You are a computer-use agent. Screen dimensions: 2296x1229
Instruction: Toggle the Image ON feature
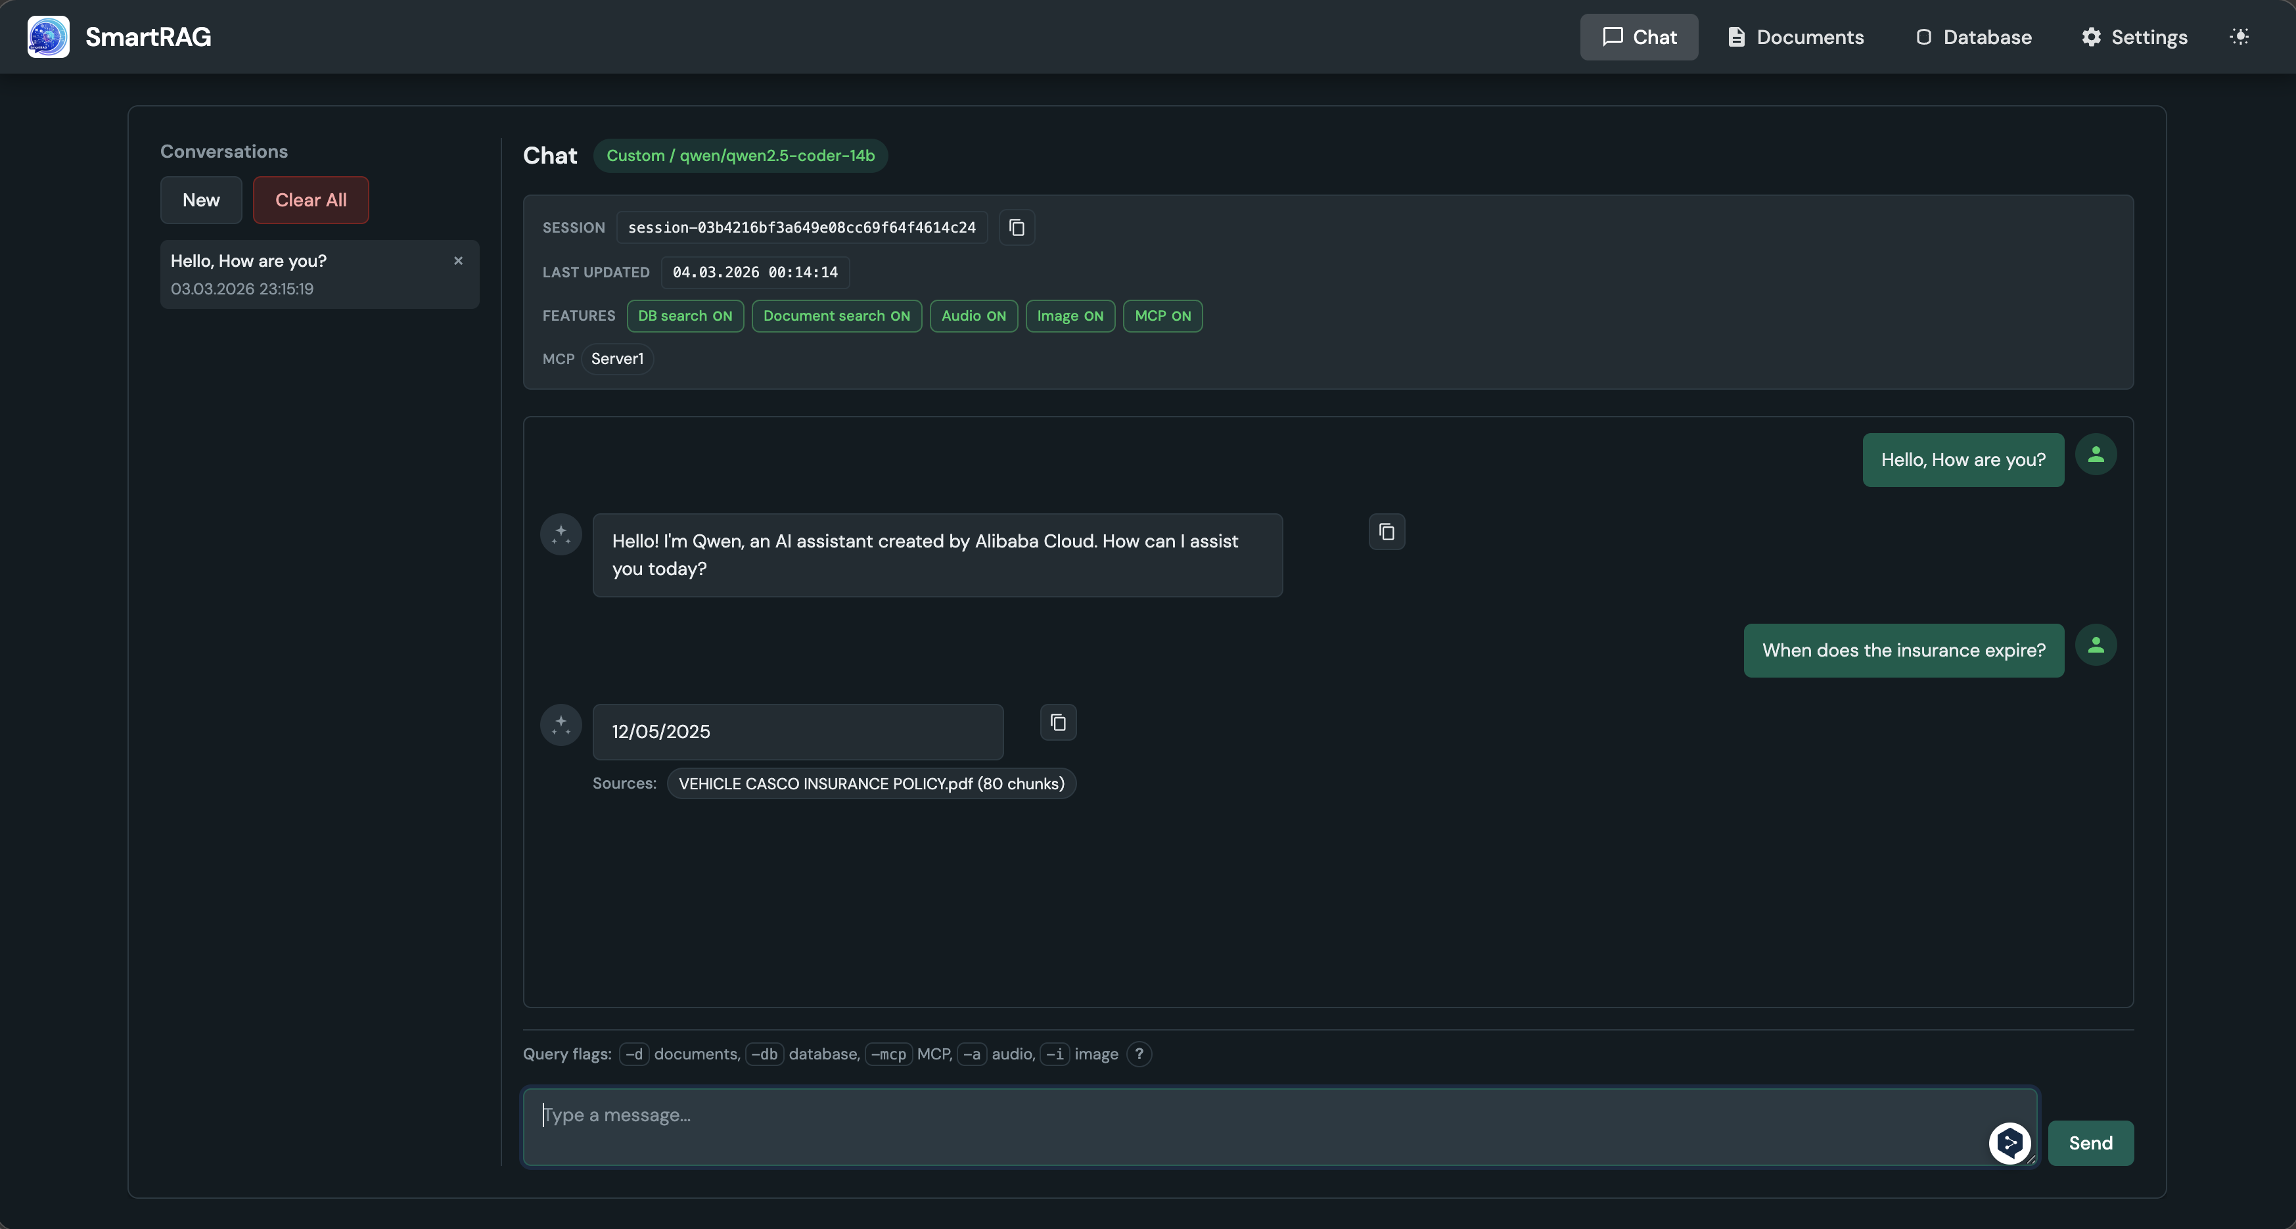click(x=1070, y=316)
